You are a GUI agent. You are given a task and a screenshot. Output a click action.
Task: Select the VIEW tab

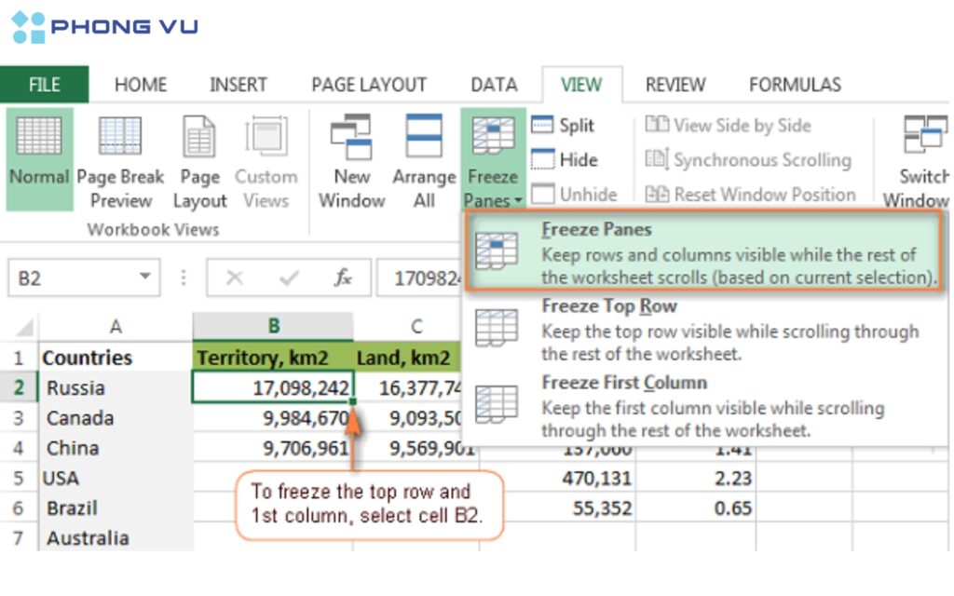coord(581,85)
